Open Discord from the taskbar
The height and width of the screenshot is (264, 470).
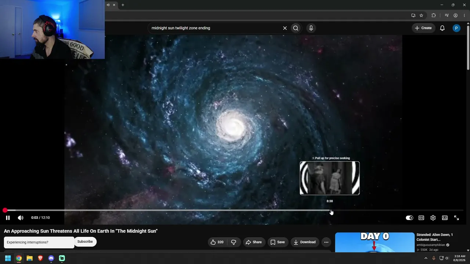[x=51, y=258]
